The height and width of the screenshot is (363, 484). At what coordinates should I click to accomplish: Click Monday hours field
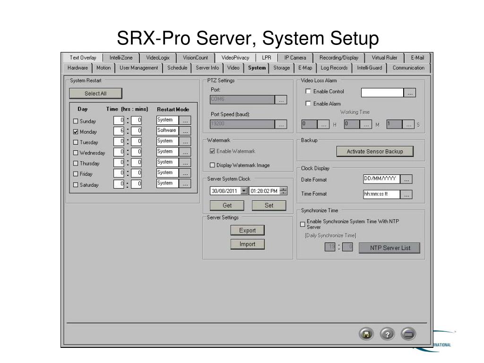[119, 131]
